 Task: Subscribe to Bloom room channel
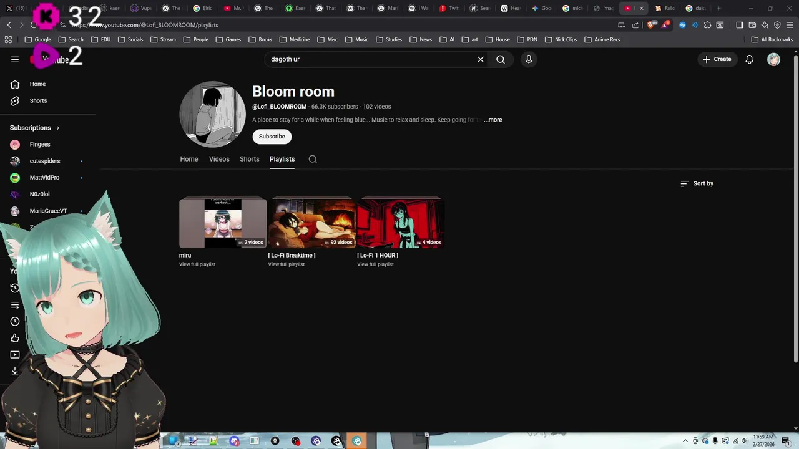click(x=272, y=137)
